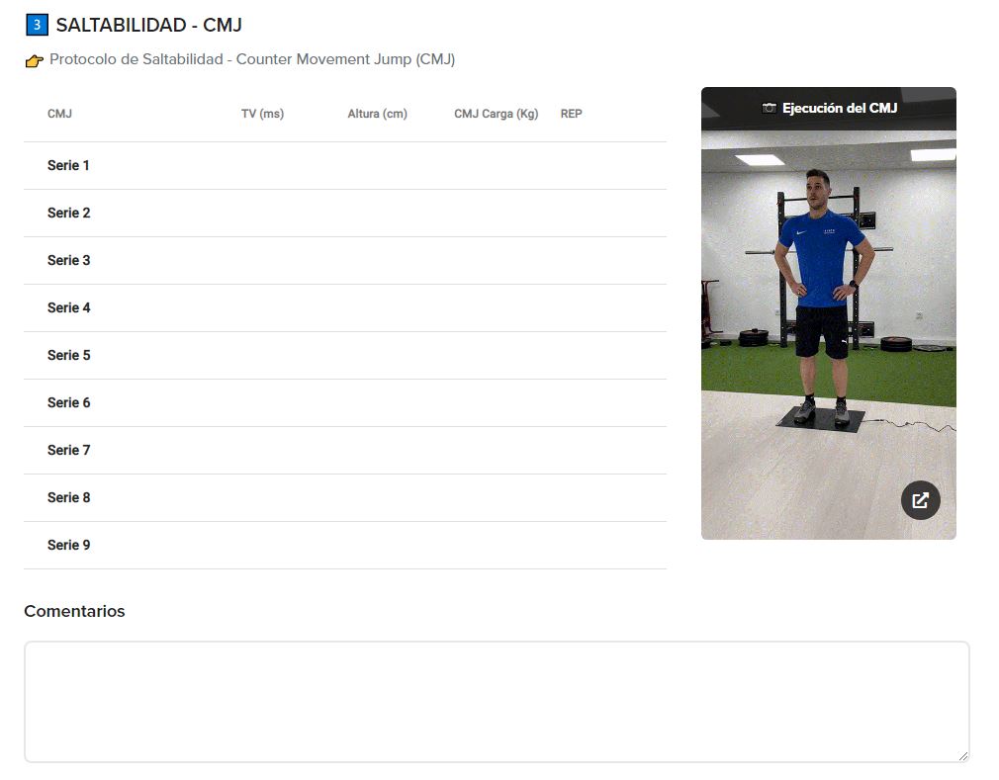Screen dimensions: 999x780
Task: Click the TV (ms) column header
Action: [x=262, y=114]
